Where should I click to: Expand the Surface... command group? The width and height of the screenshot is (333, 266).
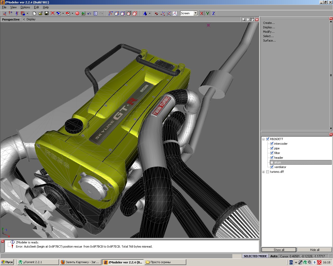(x=269, y=41)
